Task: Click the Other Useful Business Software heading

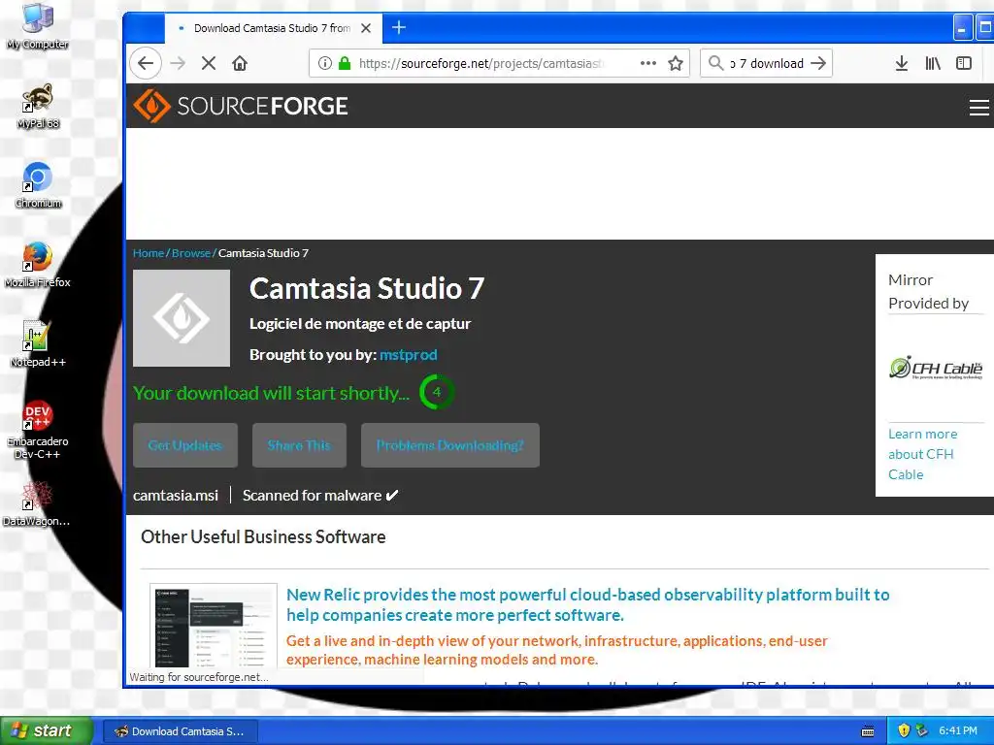Action: pyautogui.click(x=263, y=536)
